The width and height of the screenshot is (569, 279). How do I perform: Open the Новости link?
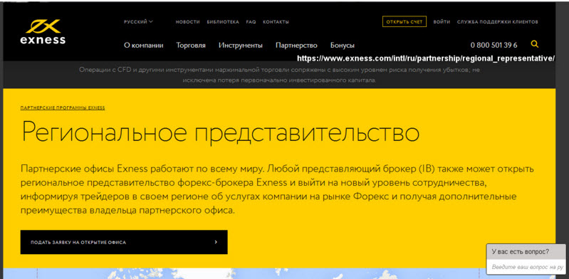pos(187,22)
